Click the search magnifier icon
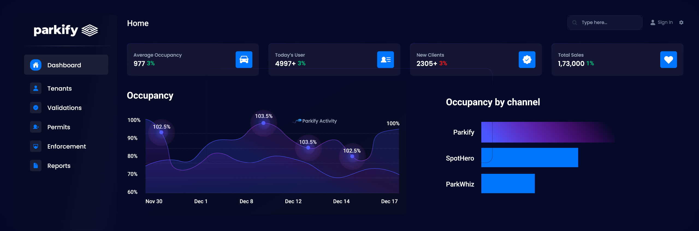The height and width of the screenshot is (231, 699). [x=574, y=23]
